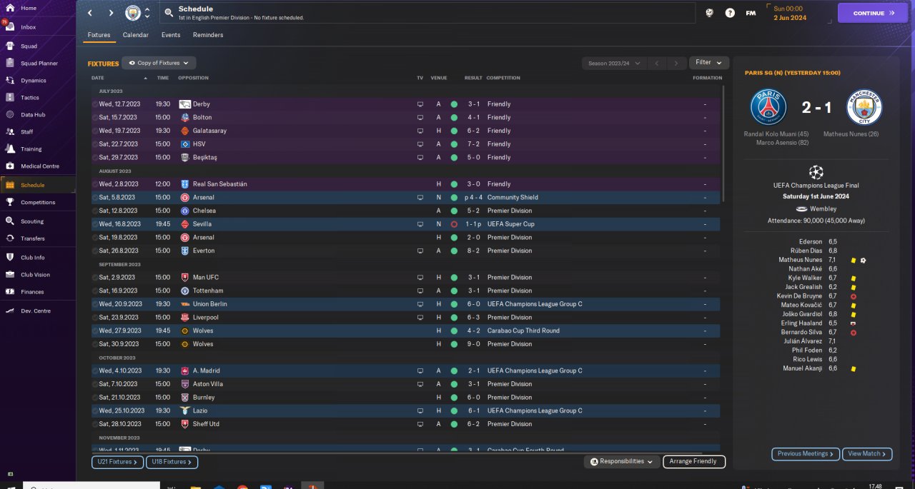Open the Filter dropdown
Screen dimensions: 915x489
tap(709, 63)
